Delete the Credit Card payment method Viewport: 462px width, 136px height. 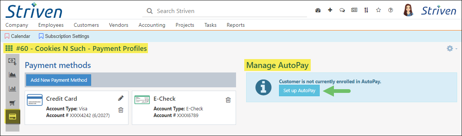(x=121, y=110)
